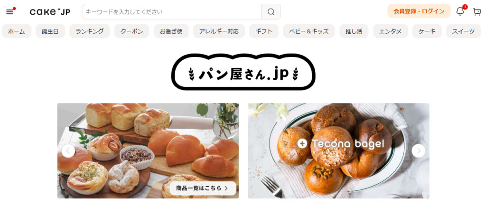Open the ランキング category
The height and width of the screenshot is (207, 486).
click(x=90, y=31)
